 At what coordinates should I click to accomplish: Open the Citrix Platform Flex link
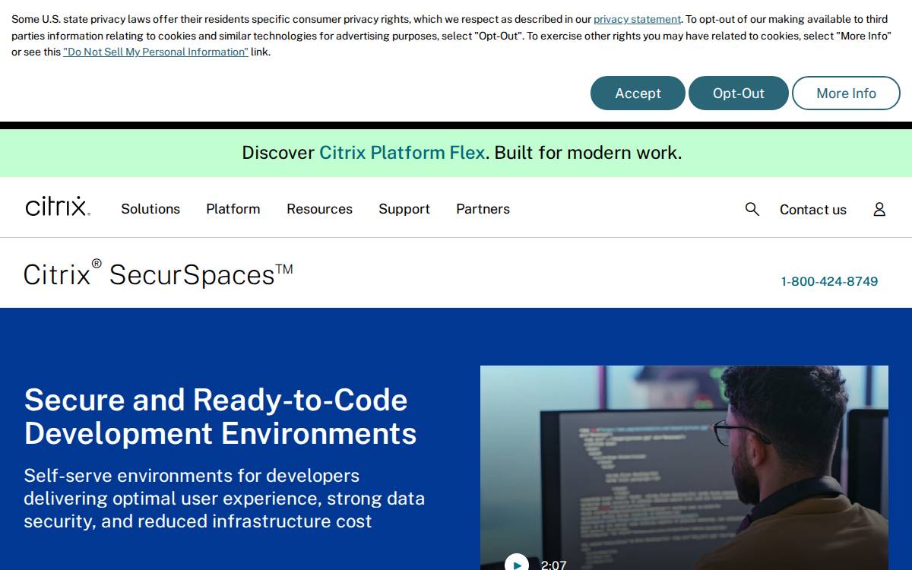(x=402, y=153)
